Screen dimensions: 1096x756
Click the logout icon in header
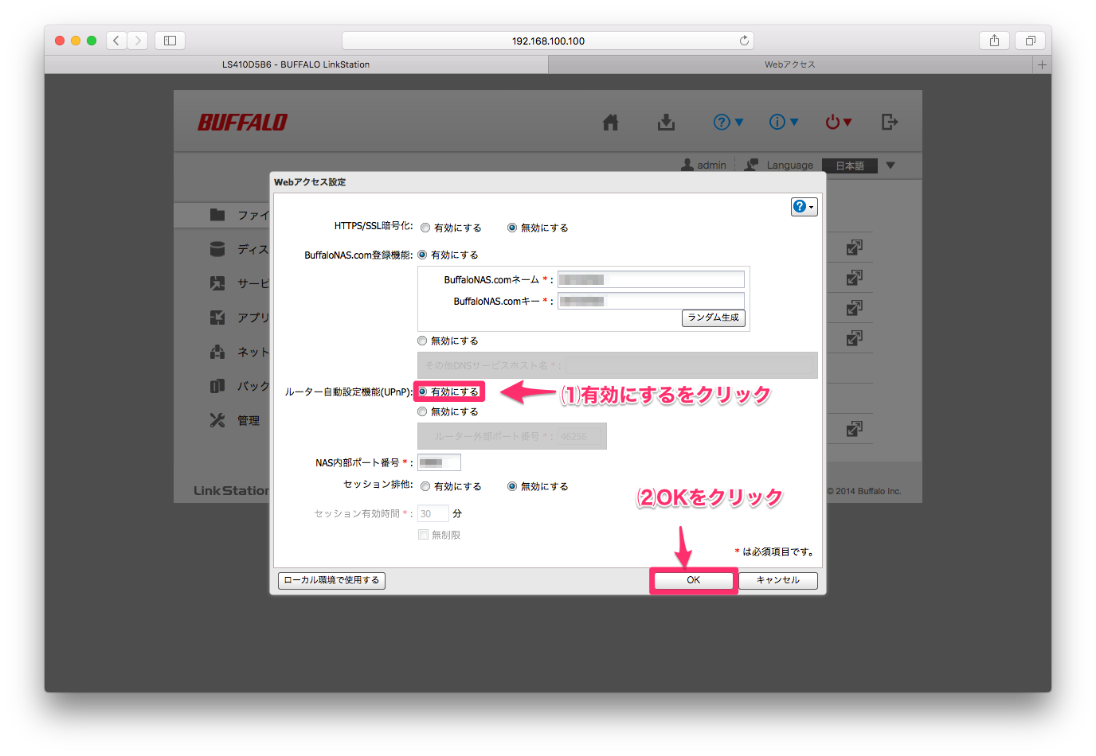tap(890, 122)
